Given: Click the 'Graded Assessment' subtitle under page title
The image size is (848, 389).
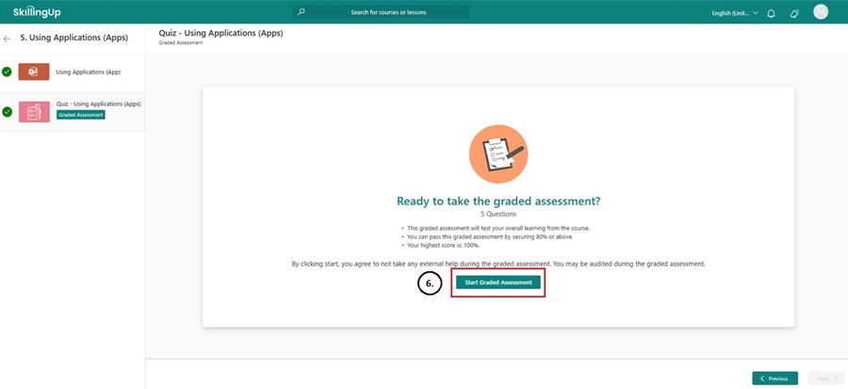Looking at the screenshot, I should 181,43.
